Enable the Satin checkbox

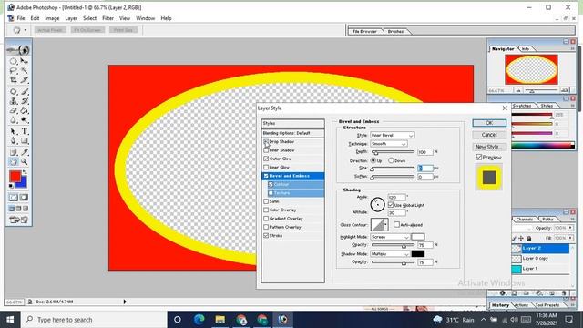pos(266,201)
